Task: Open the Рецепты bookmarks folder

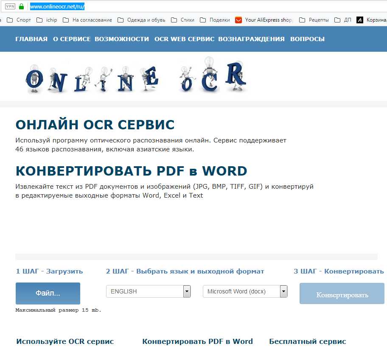Action: (x=313, y=20)
